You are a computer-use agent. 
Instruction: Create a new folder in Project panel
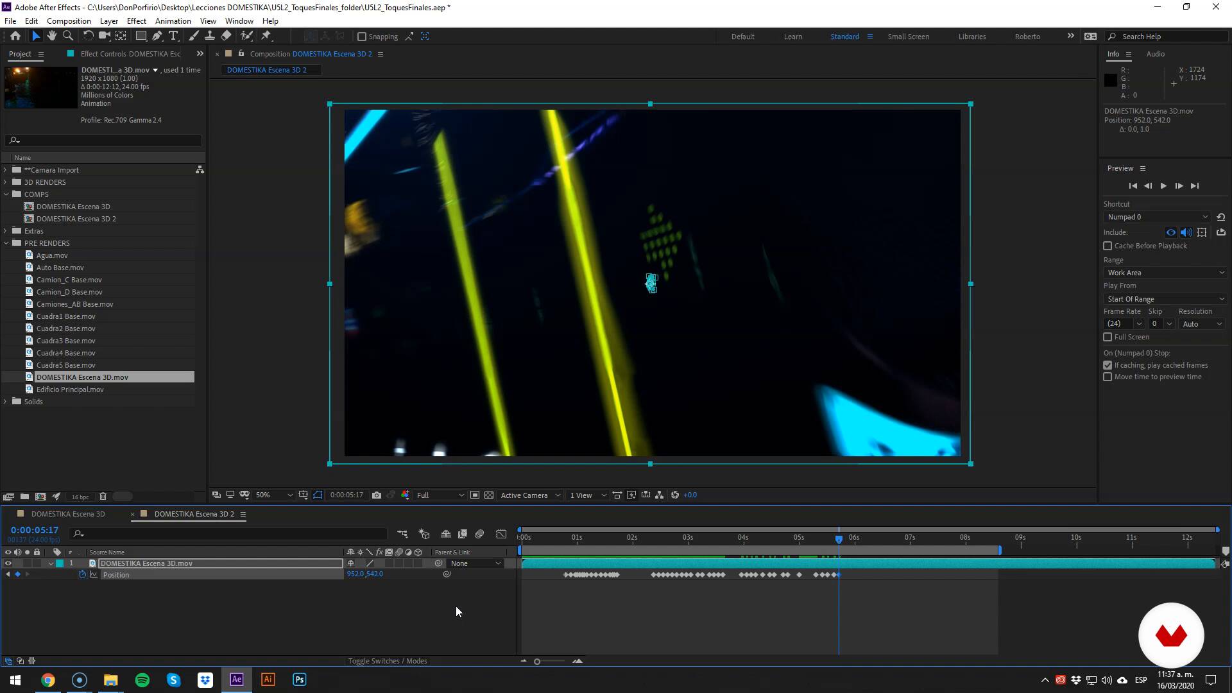[x=24, y=497]
